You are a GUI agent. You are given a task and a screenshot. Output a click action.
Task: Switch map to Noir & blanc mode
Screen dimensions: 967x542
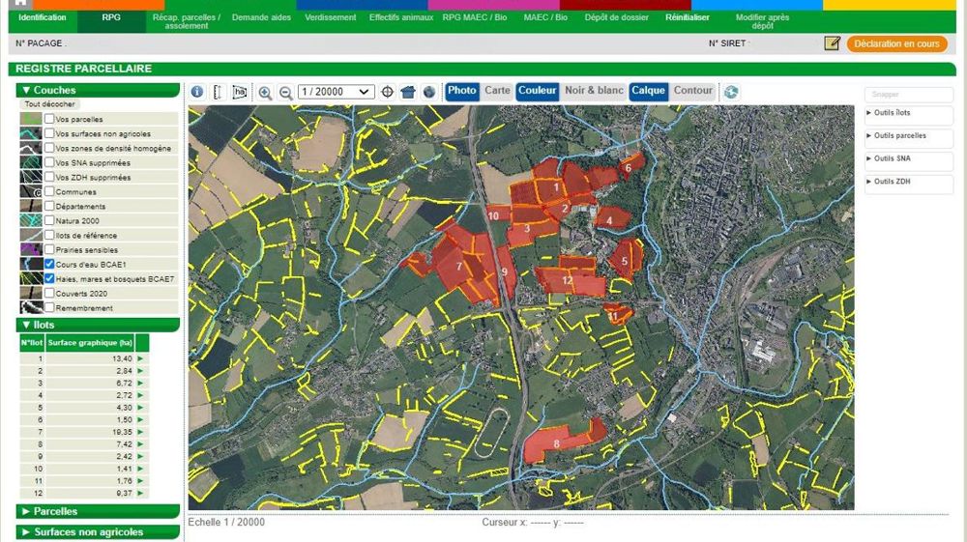594,91
